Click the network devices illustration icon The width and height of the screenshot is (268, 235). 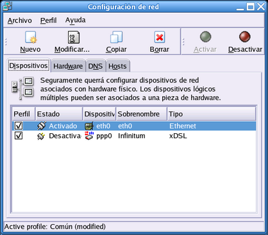pos(23,88)
